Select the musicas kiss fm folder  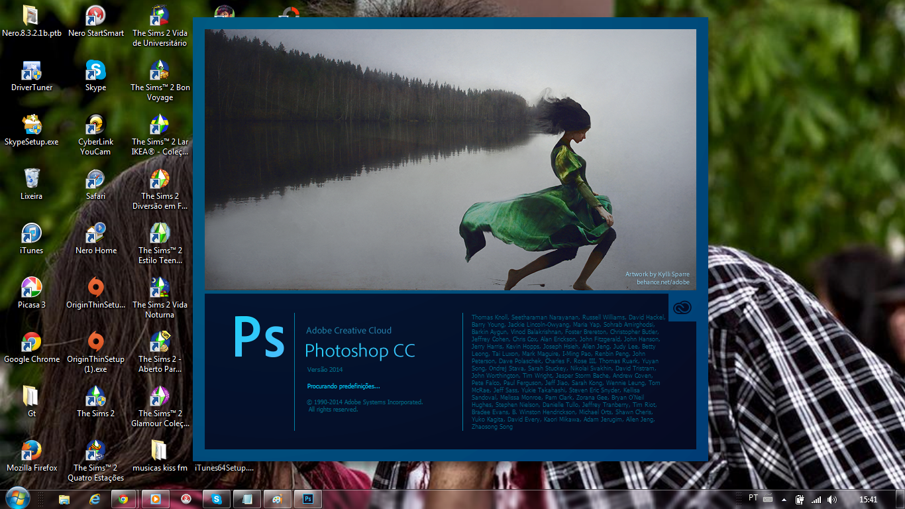pyautogui.click(x=160, y=455)
